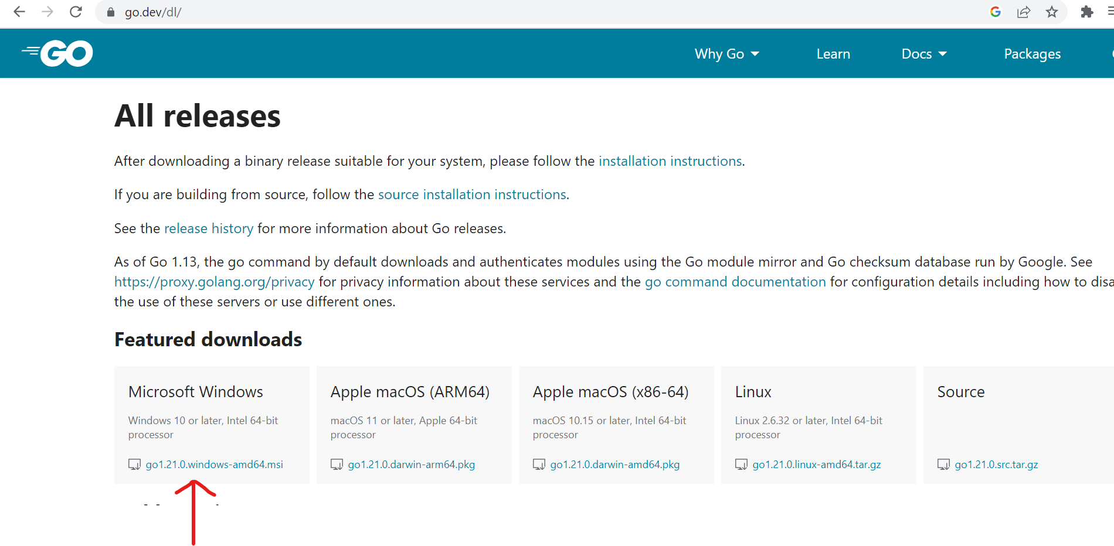Image resolution: width=1114 pixels, height=546 pixels.
Task: Click the All releases heading
Action: (x=198, y=115)
